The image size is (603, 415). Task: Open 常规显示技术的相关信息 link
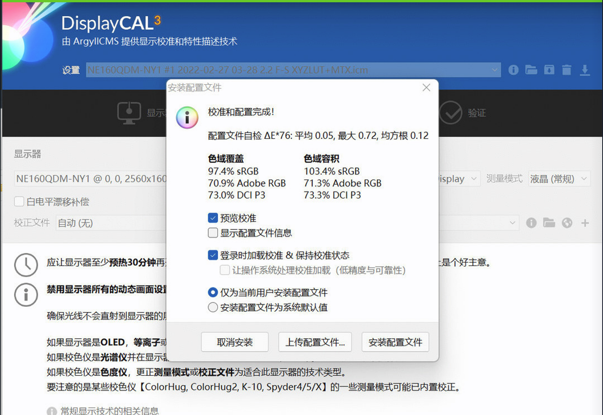pyautogui.click(x=110, y=411)
